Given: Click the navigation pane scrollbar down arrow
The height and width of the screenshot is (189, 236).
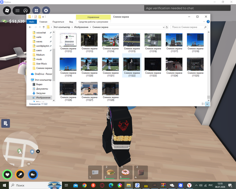Looking at the screenshot, I should [x=54, y=100].
